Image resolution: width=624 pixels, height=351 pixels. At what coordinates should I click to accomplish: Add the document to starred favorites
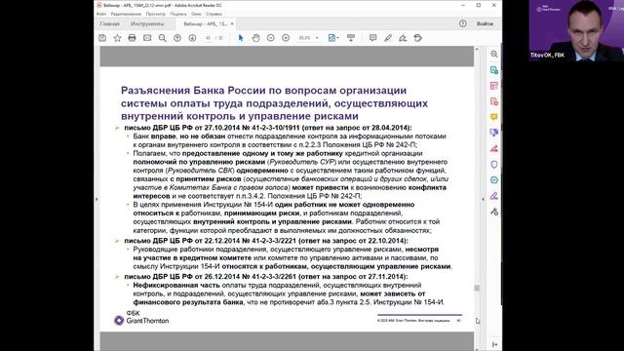[x=117, y=38]
